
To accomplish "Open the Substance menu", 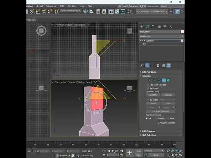I will pos(51,6).
